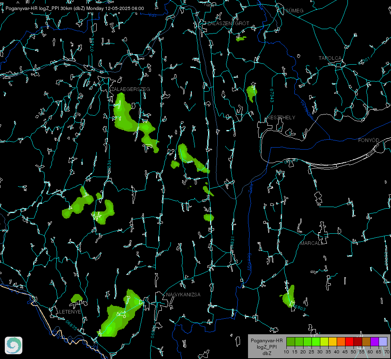391x359 pixels.
Task: Select the logZ_PPI legend text
Action: click(x=266, y=347)
